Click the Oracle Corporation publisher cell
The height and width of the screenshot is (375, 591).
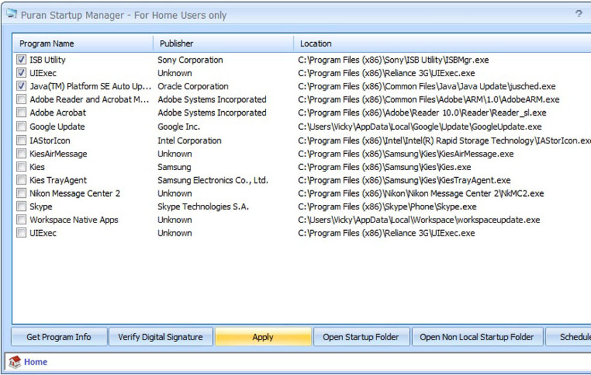[x=193, y=86]
